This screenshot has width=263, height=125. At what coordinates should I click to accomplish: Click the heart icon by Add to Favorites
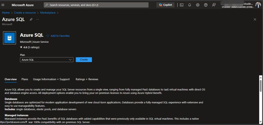pos(48,36)
